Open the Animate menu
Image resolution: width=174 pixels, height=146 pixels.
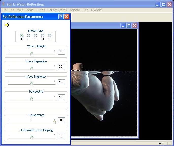pyautogui.click(x=75, y=10)
